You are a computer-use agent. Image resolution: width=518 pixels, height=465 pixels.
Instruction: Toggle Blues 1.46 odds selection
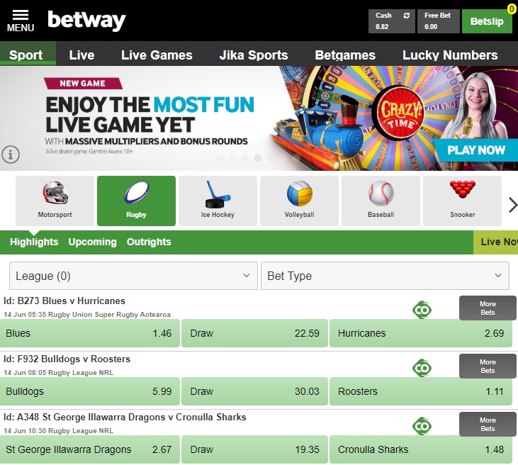(x=90, y=333)
